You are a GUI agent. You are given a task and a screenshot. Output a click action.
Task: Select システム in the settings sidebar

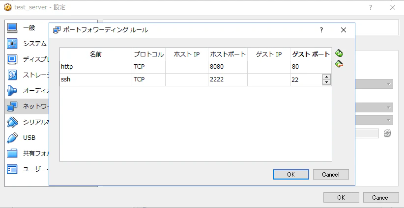coord(35,44)
